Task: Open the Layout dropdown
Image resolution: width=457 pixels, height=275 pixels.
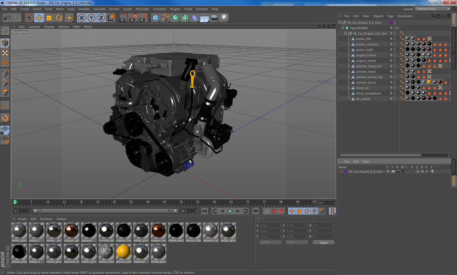Action: [x=433, y=9]
